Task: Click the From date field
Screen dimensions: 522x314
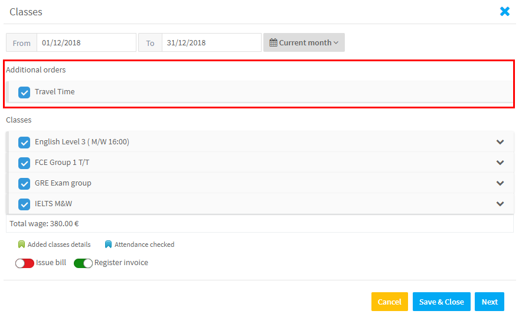Action: (86, 42)
